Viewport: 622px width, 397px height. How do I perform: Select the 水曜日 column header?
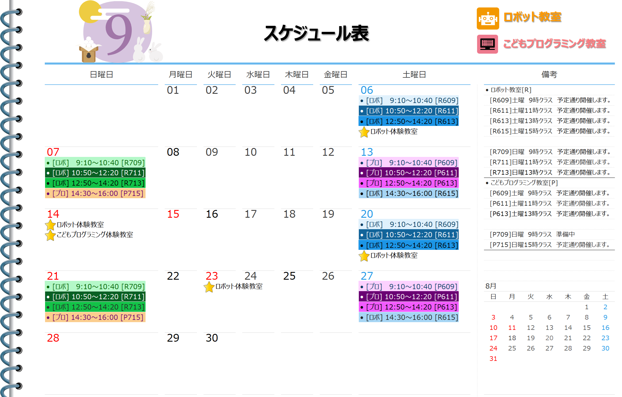point(258,75)
